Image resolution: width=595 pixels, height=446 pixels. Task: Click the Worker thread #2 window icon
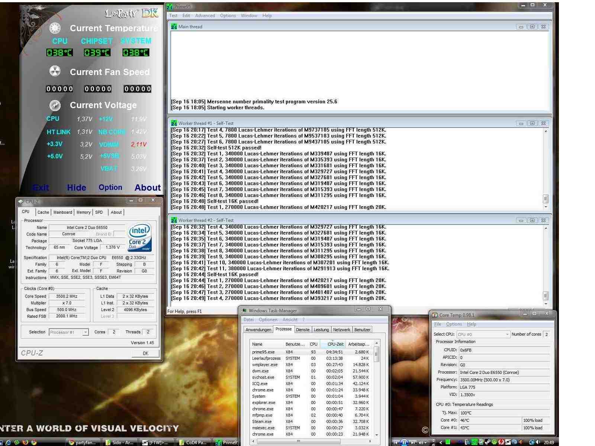(174, 220)
